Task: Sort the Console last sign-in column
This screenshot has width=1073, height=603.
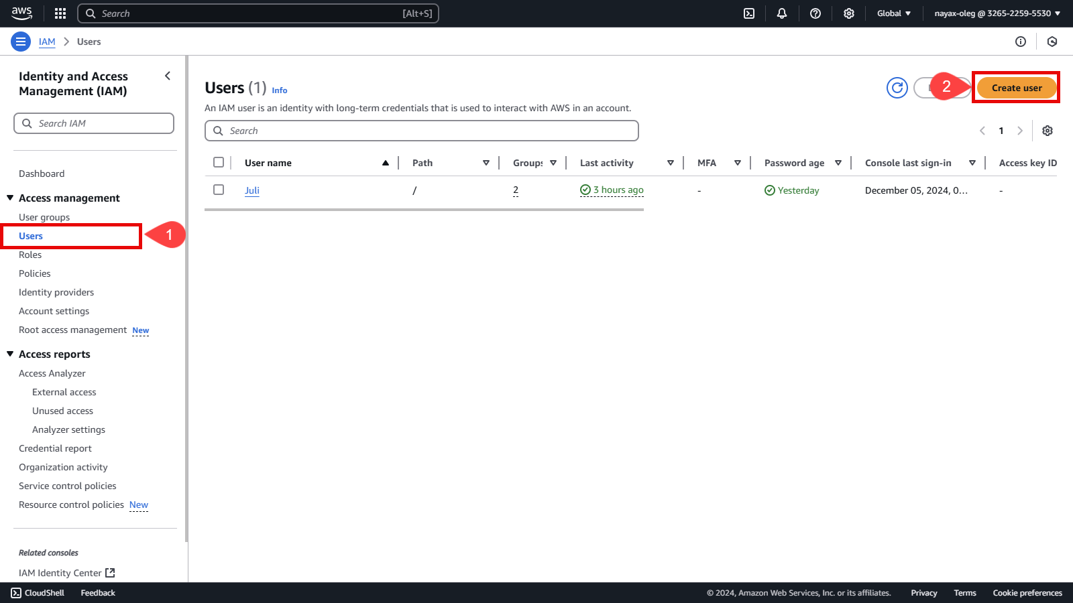Action: click(972, 163)
